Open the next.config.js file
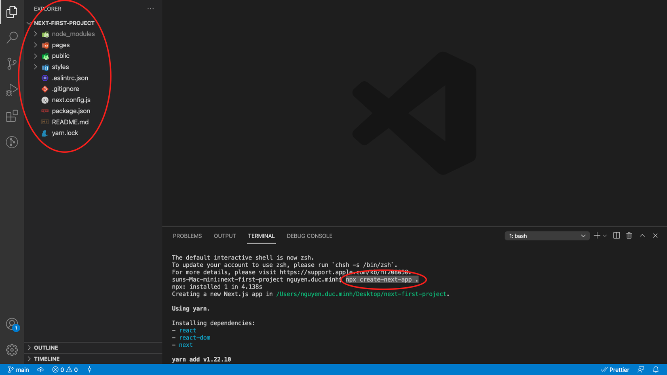 click(71, 100)
